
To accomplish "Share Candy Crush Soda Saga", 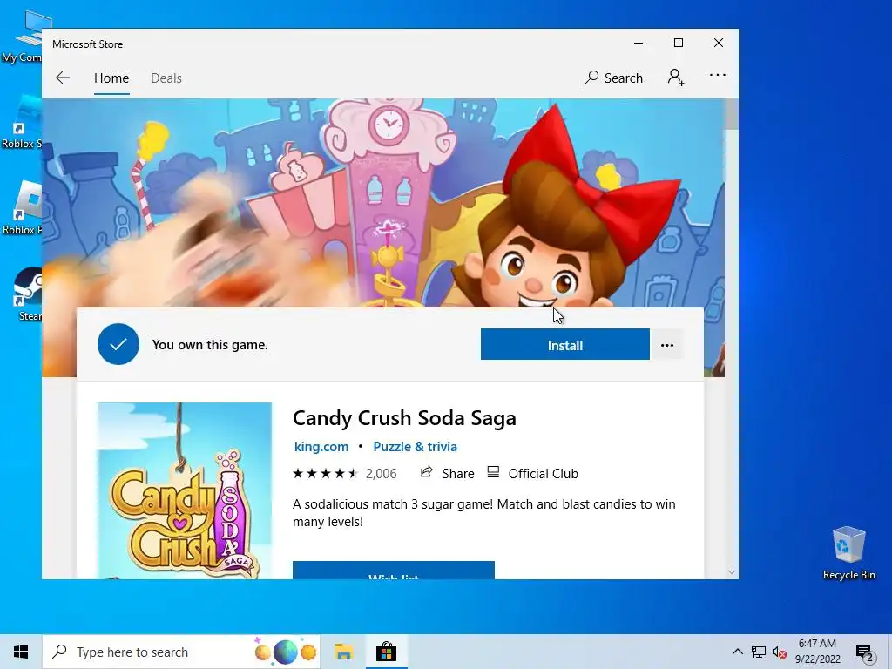I will point(447,473).
